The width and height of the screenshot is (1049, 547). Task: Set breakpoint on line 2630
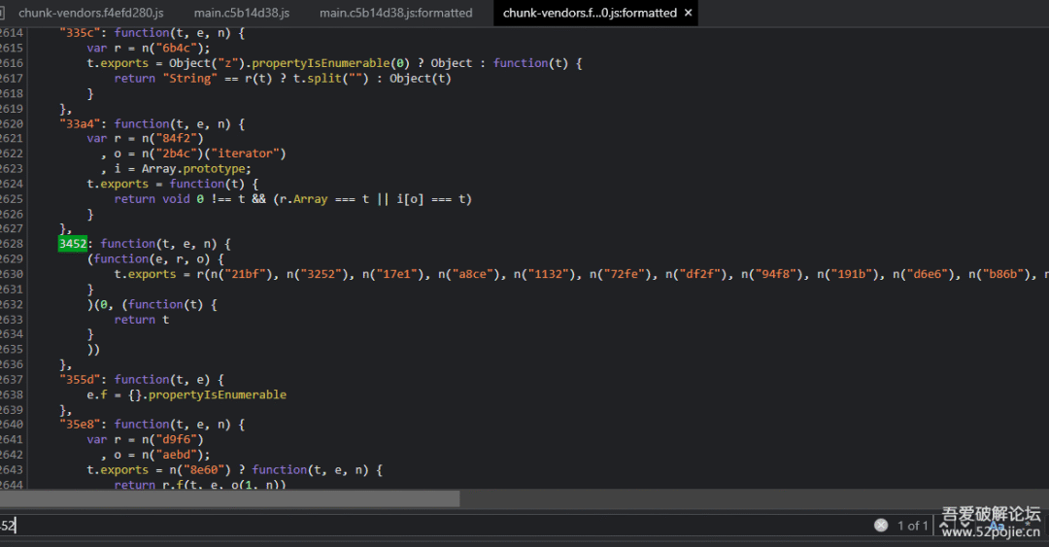click(12, 274)
